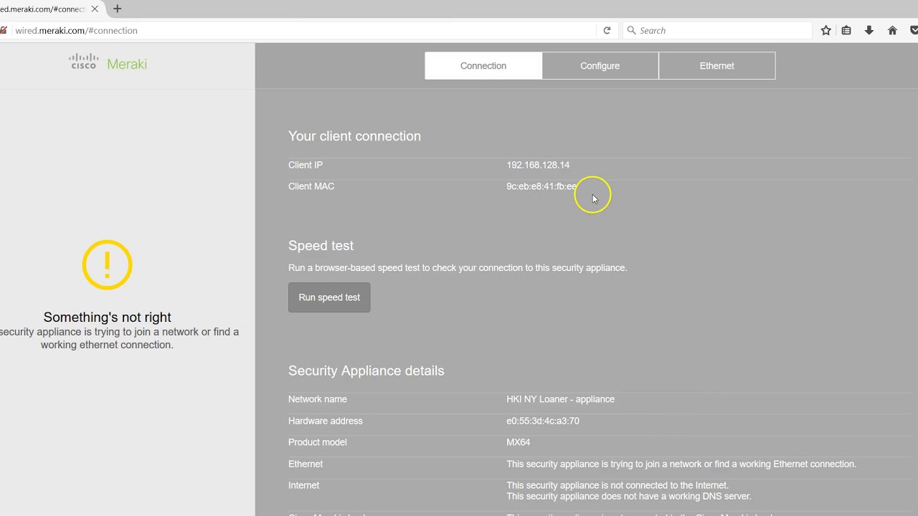Viewport: 918px width, 516px height.
Task: Reload the page with refresh icon
Action: [607, 30]
